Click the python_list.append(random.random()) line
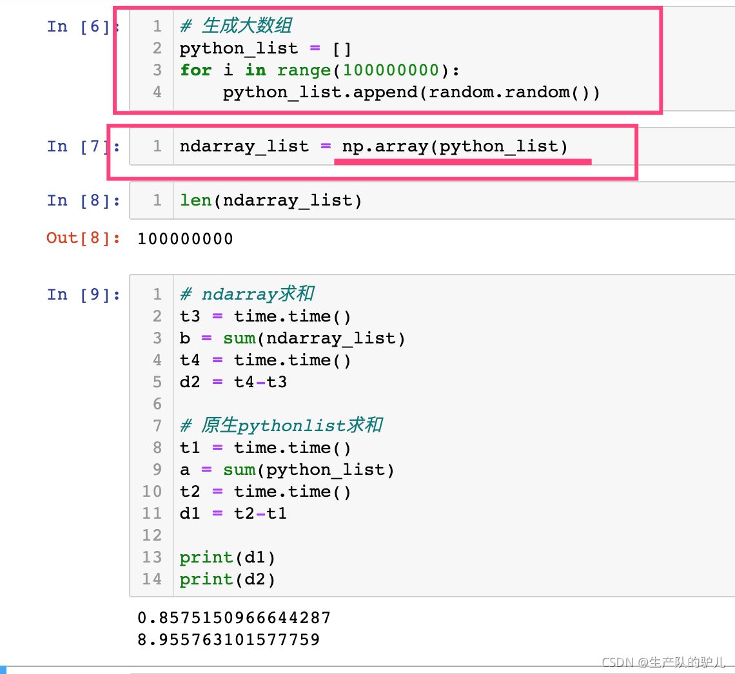This screenshot has height=674, width=735. click(411, 92)
